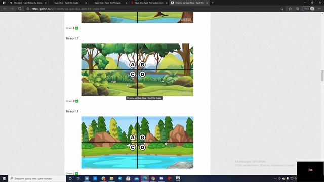Show hidden system tray icons
The height and width of the screenshot is (182, 324).
275,178
